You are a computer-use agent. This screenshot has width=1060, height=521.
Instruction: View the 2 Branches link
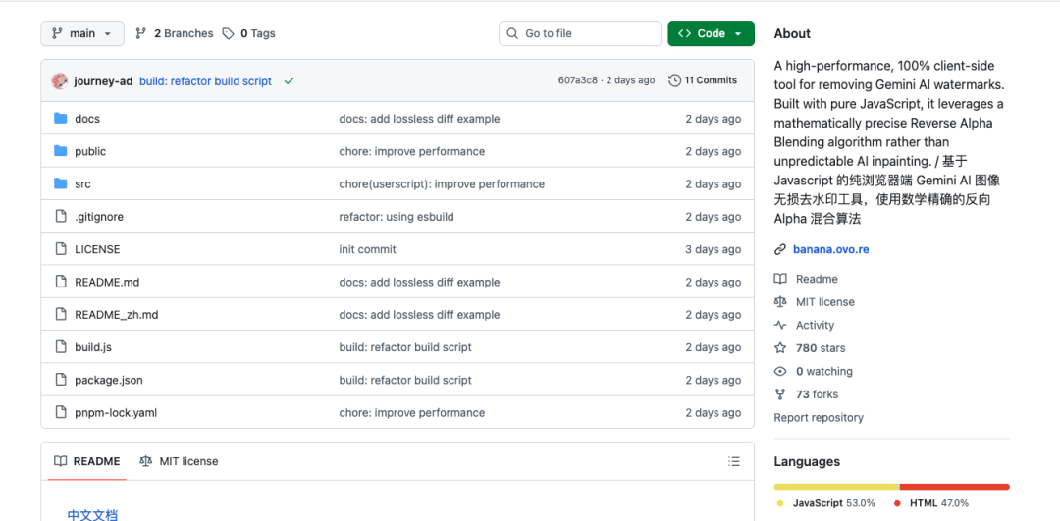coord(175,33)
